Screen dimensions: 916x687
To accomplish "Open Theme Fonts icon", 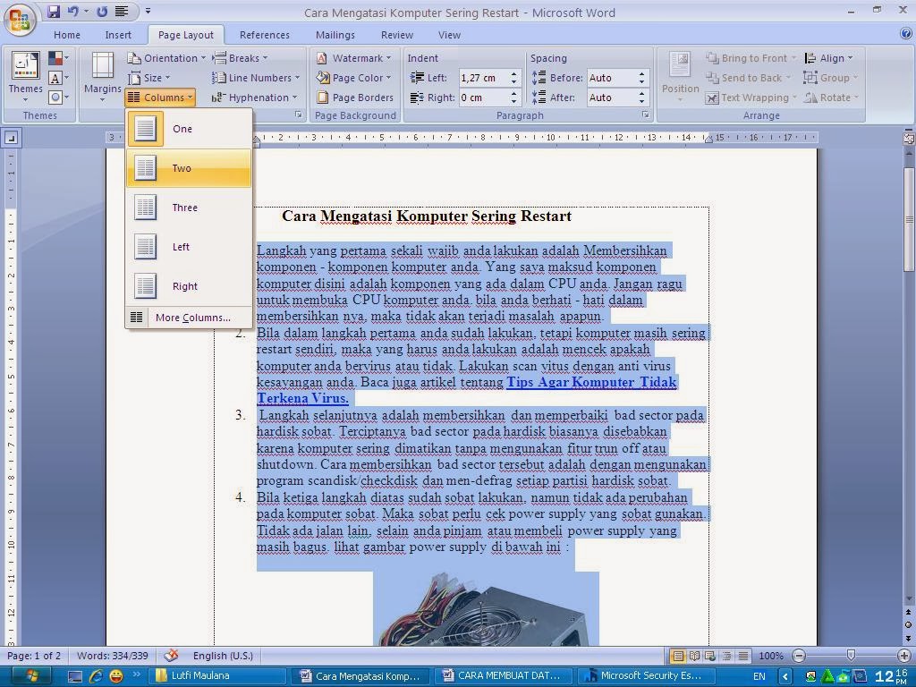I will point(59,78).
